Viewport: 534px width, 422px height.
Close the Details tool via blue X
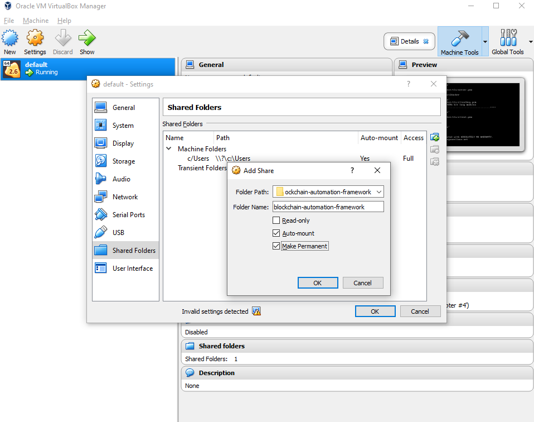[426, 41]
